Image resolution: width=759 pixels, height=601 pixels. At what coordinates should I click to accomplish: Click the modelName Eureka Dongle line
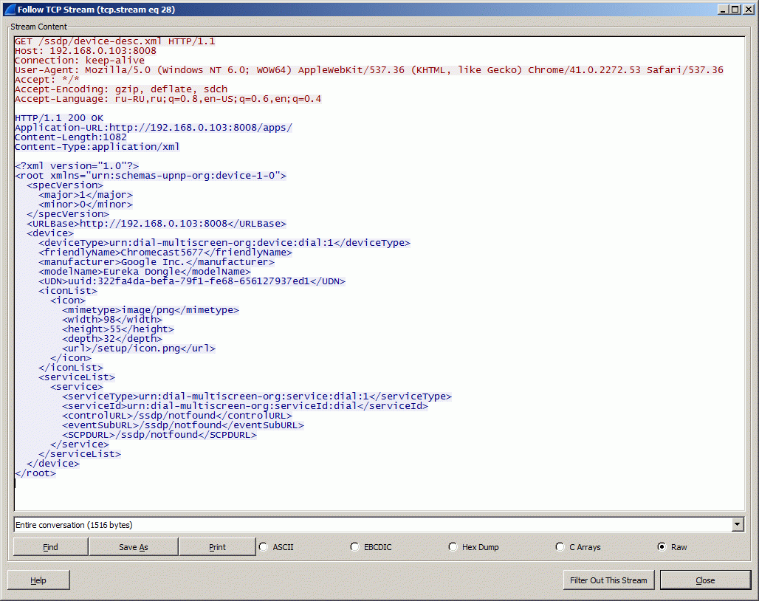pos(145,272)
